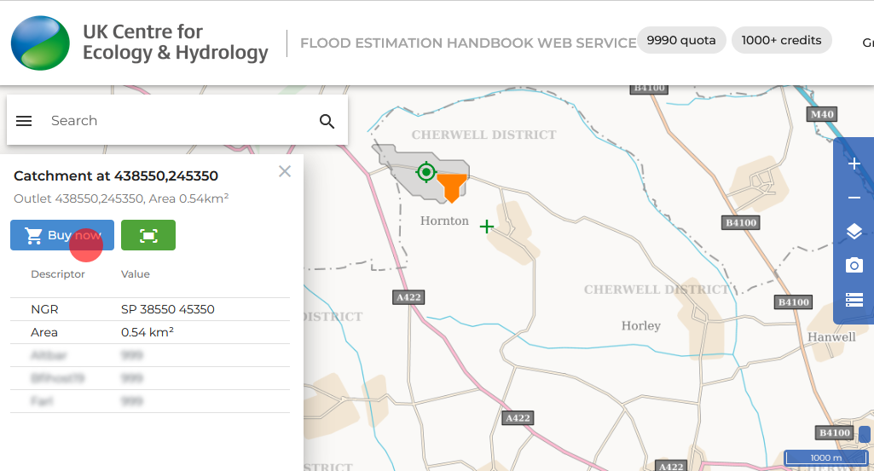Zoom to catchment extent green button
Viewport: 874px width, 471px height.
tap(148, 235)
